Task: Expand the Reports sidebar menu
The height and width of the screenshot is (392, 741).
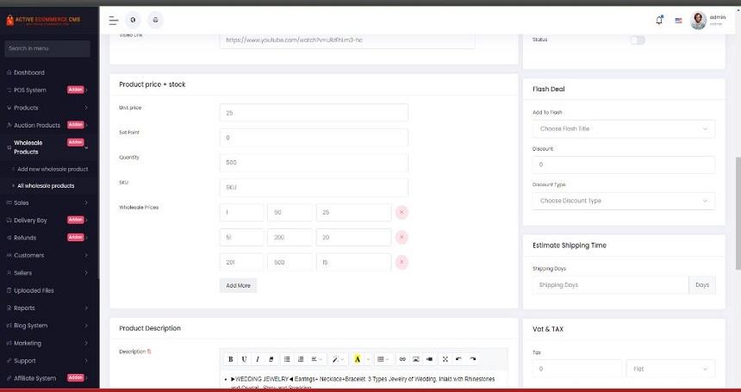Action: pos(47,308)
